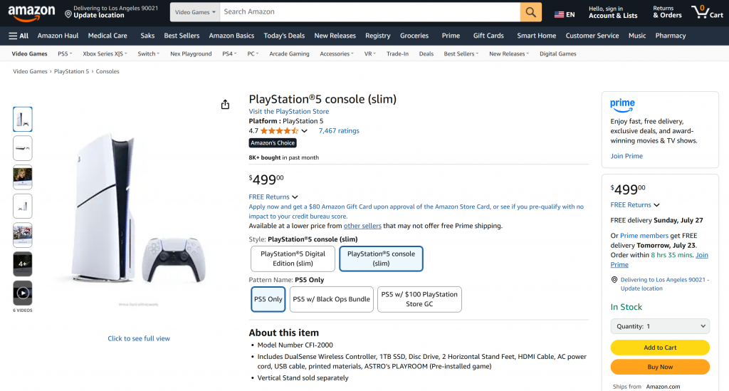The height and width of the screenshot is (391, 729).
Task: Open Today's Deals in navigation bar
Action: [284, 36]
